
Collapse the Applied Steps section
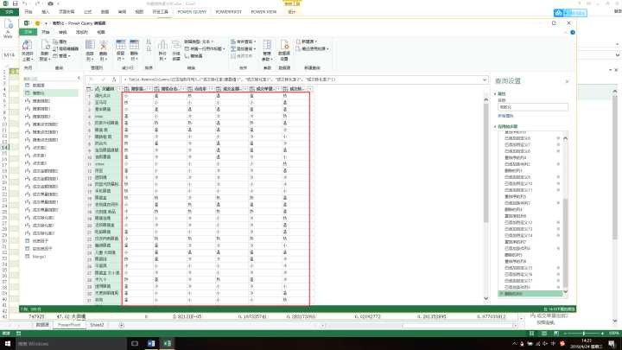pos(495,126)
